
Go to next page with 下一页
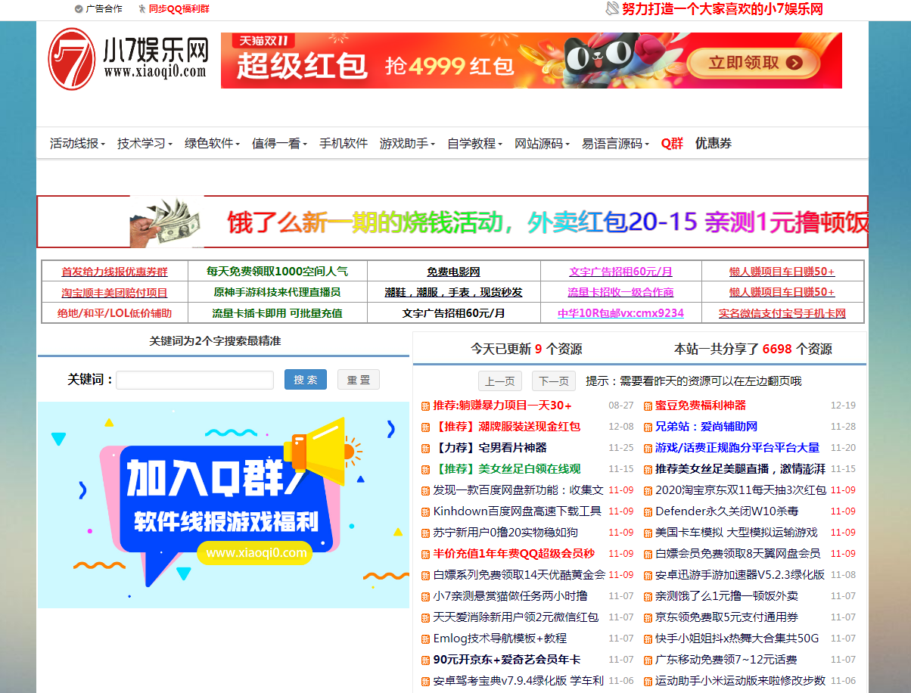pos(553,381)
